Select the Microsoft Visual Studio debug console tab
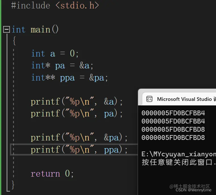Image resolution: width=216 pixels, height=195 pixels. click(179, 99)
